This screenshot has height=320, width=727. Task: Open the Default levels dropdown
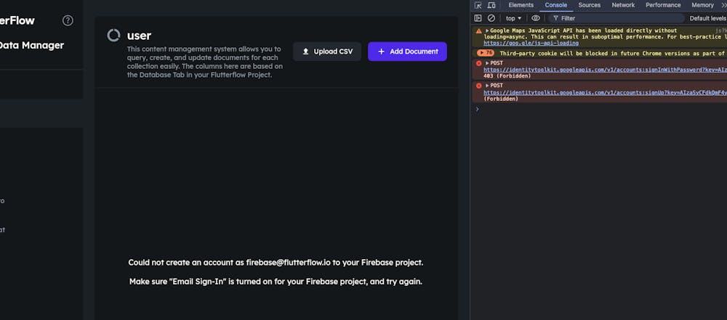[707, 18]
